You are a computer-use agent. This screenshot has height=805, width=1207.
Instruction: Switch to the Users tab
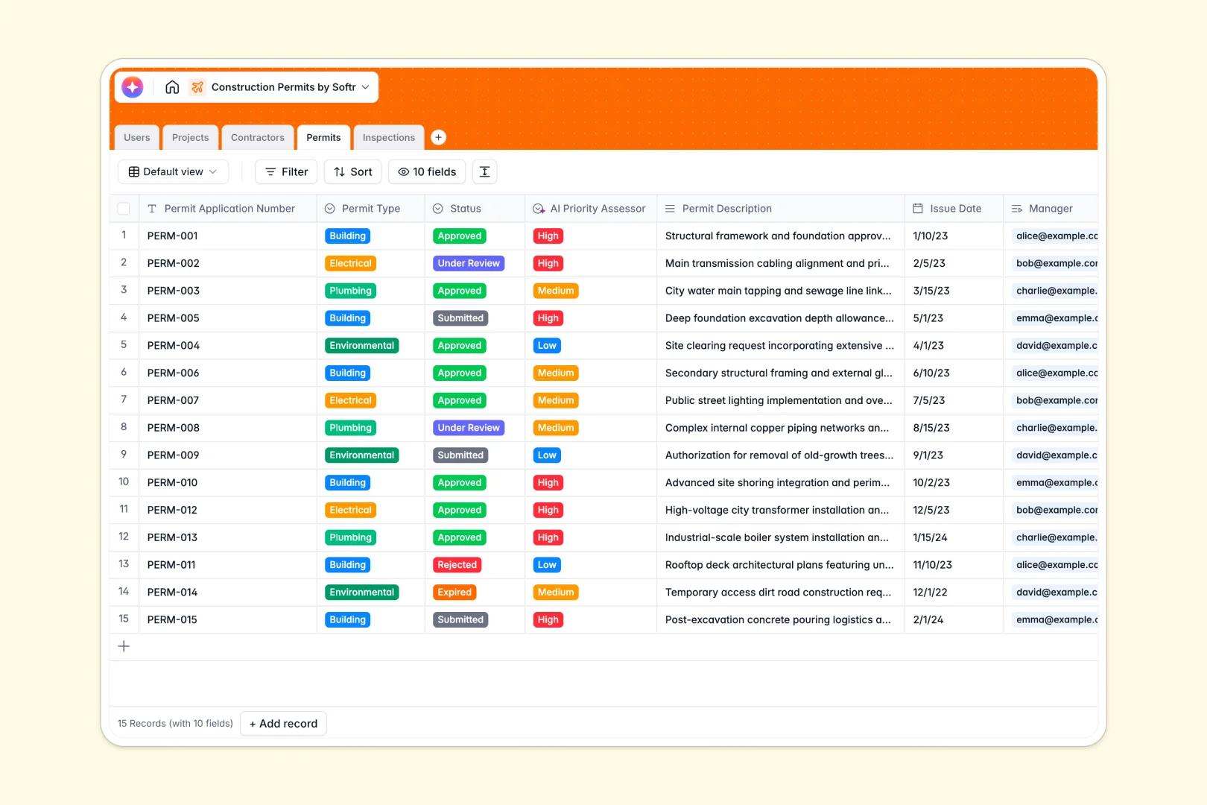137,137
